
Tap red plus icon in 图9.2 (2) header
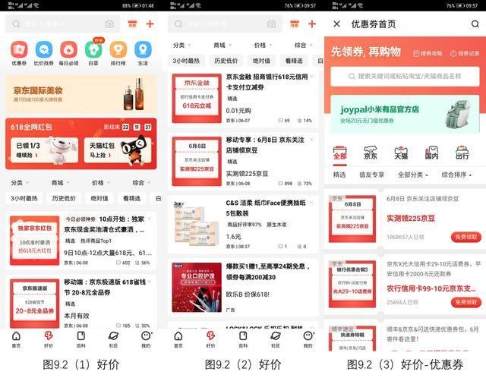[x=312, y=24]
